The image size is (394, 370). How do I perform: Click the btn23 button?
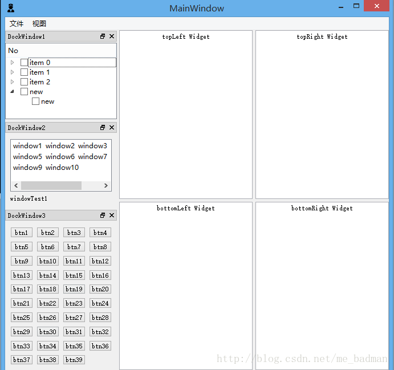click(74, 303)
